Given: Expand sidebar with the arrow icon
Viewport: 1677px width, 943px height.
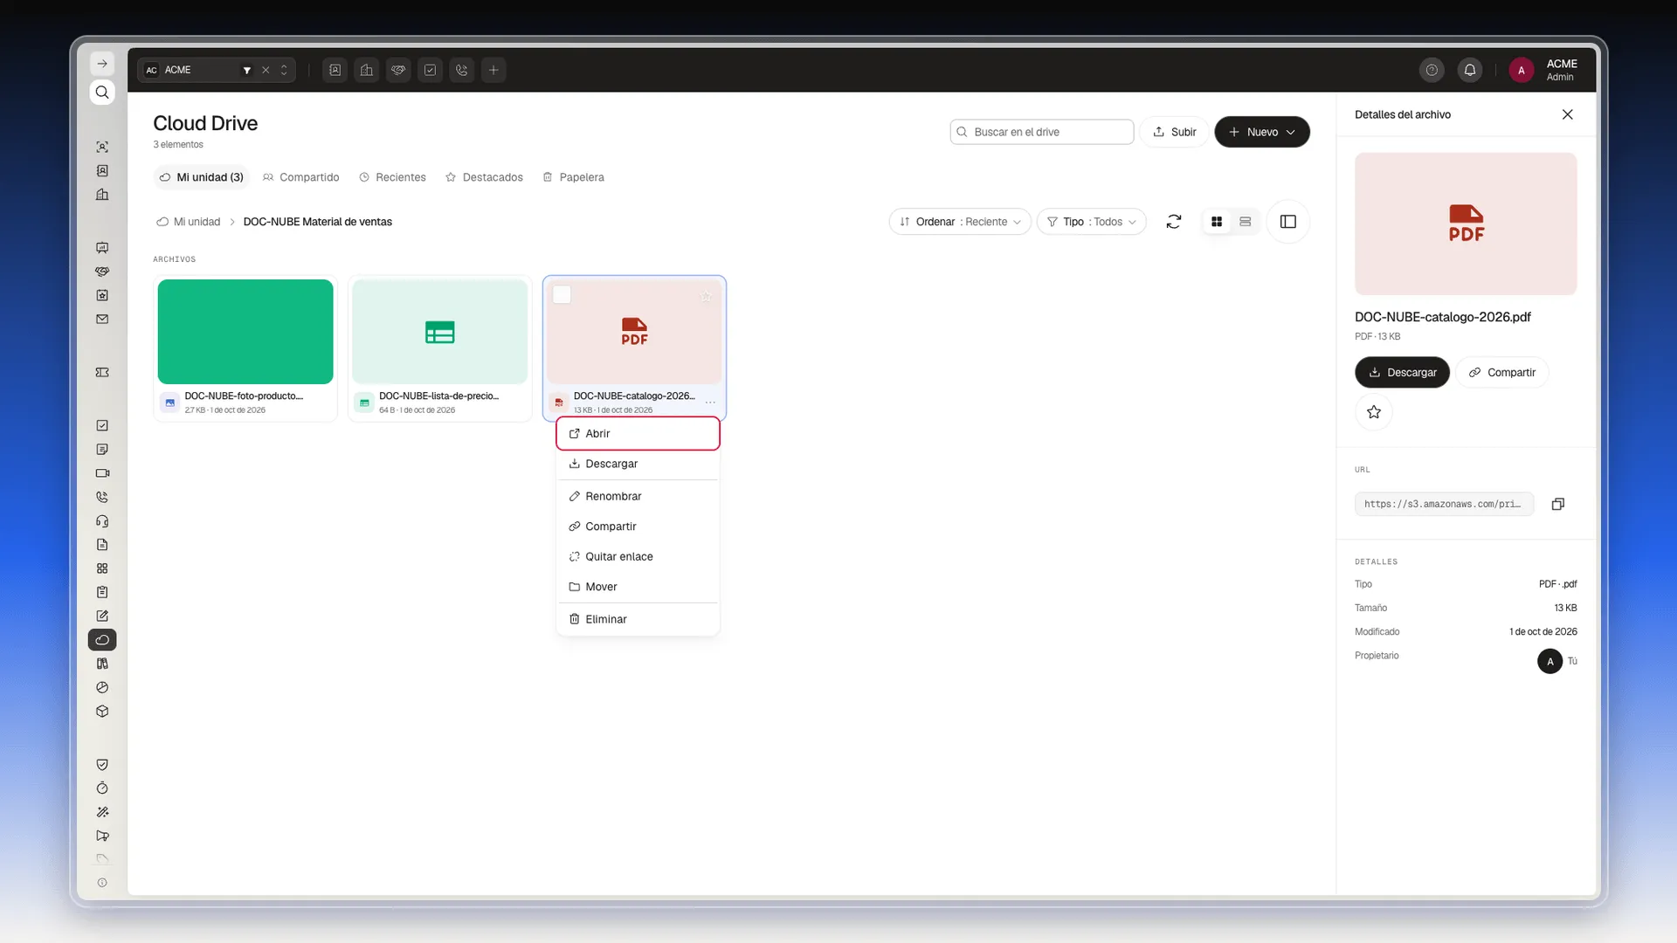Looking at the screenshot, I should (102, 64).
